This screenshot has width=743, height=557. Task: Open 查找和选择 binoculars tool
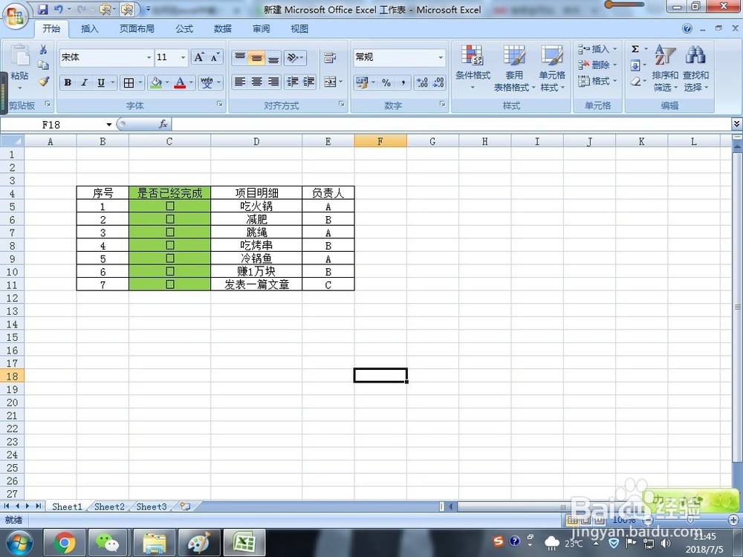[695, 68]
